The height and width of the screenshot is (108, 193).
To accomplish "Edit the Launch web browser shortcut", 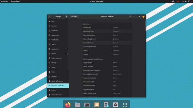I will click(107, 47).
